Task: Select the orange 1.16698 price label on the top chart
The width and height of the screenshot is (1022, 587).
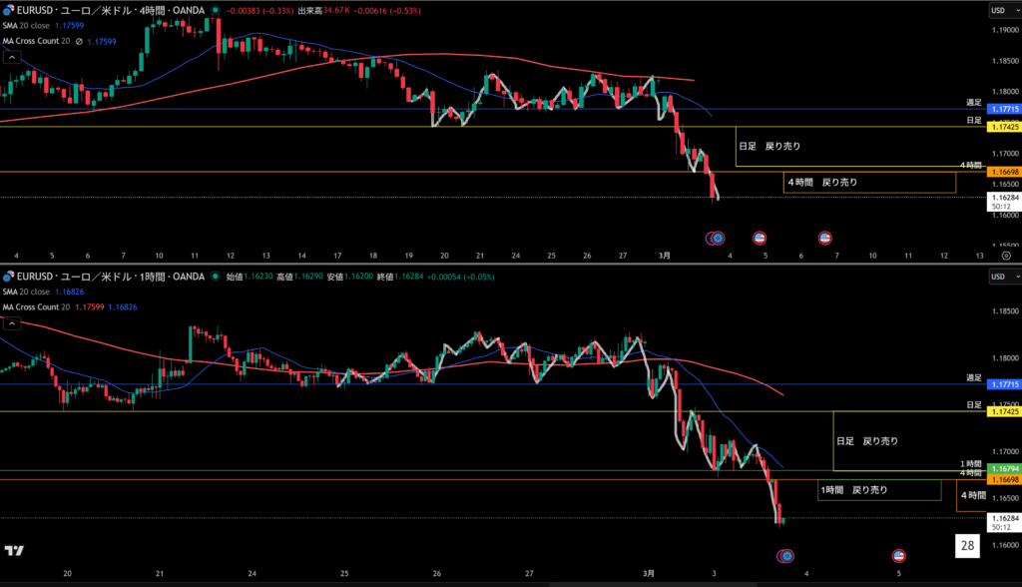Action: pyautogui.click(x=1003, y=172)
